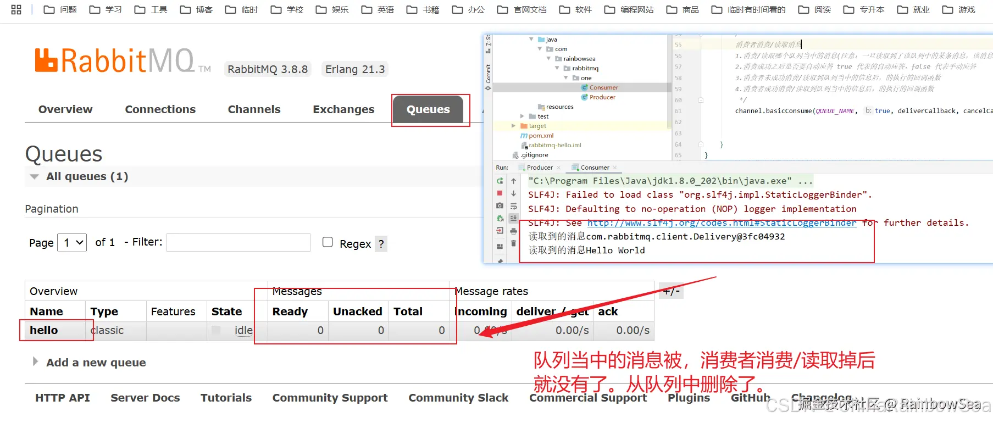
Task: Open the 学习 bookmarks folder
Action: click(106, 9)
